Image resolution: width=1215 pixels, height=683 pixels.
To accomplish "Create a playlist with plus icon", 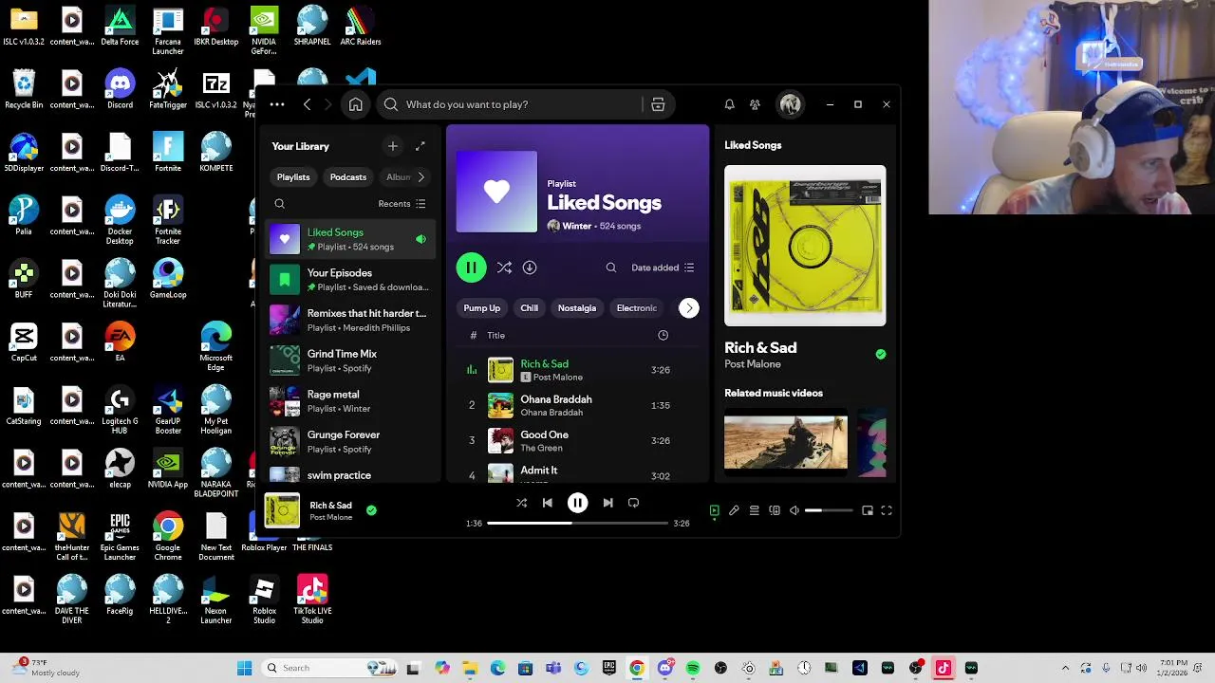I will [393, 146].
